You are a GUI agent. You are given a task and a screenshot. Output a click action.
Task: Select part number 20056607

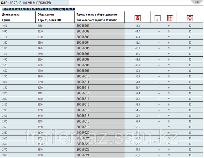point(83,60)
